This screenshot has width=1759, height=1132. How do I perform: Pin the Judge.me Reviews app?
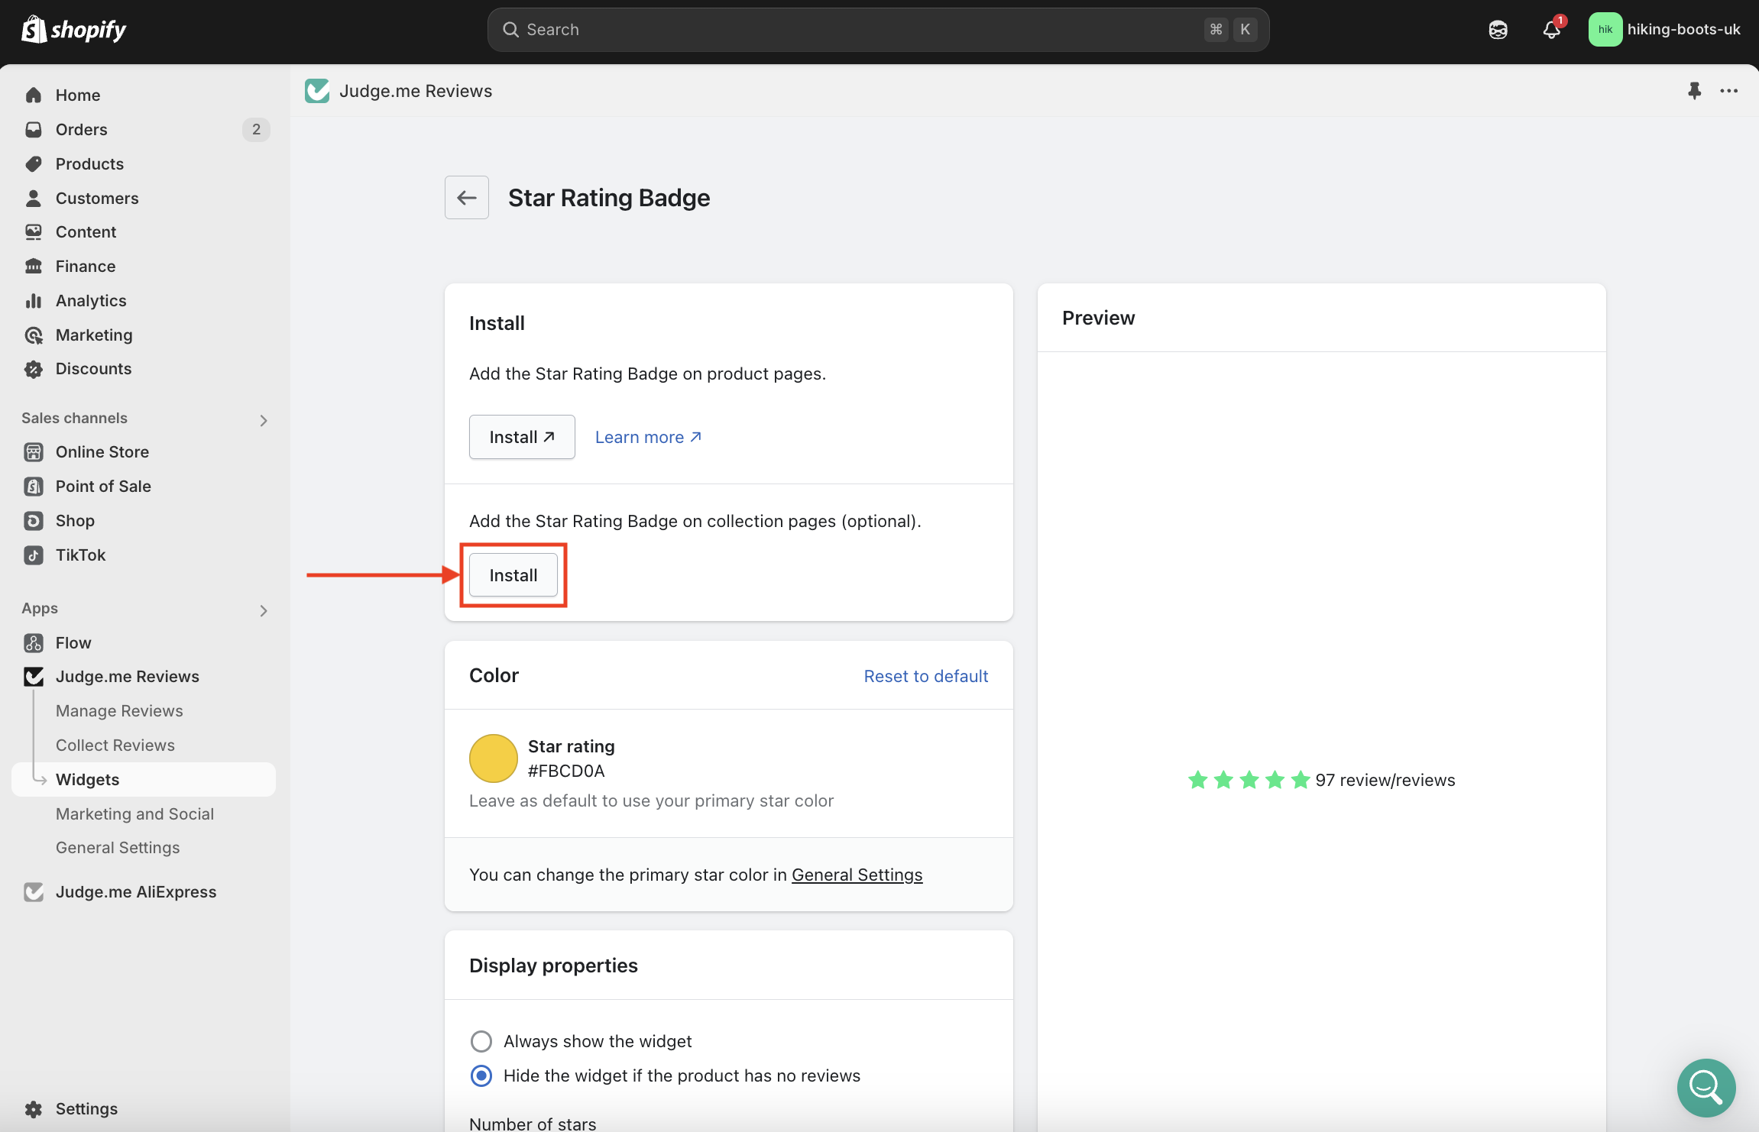(x=1694, y=91)
